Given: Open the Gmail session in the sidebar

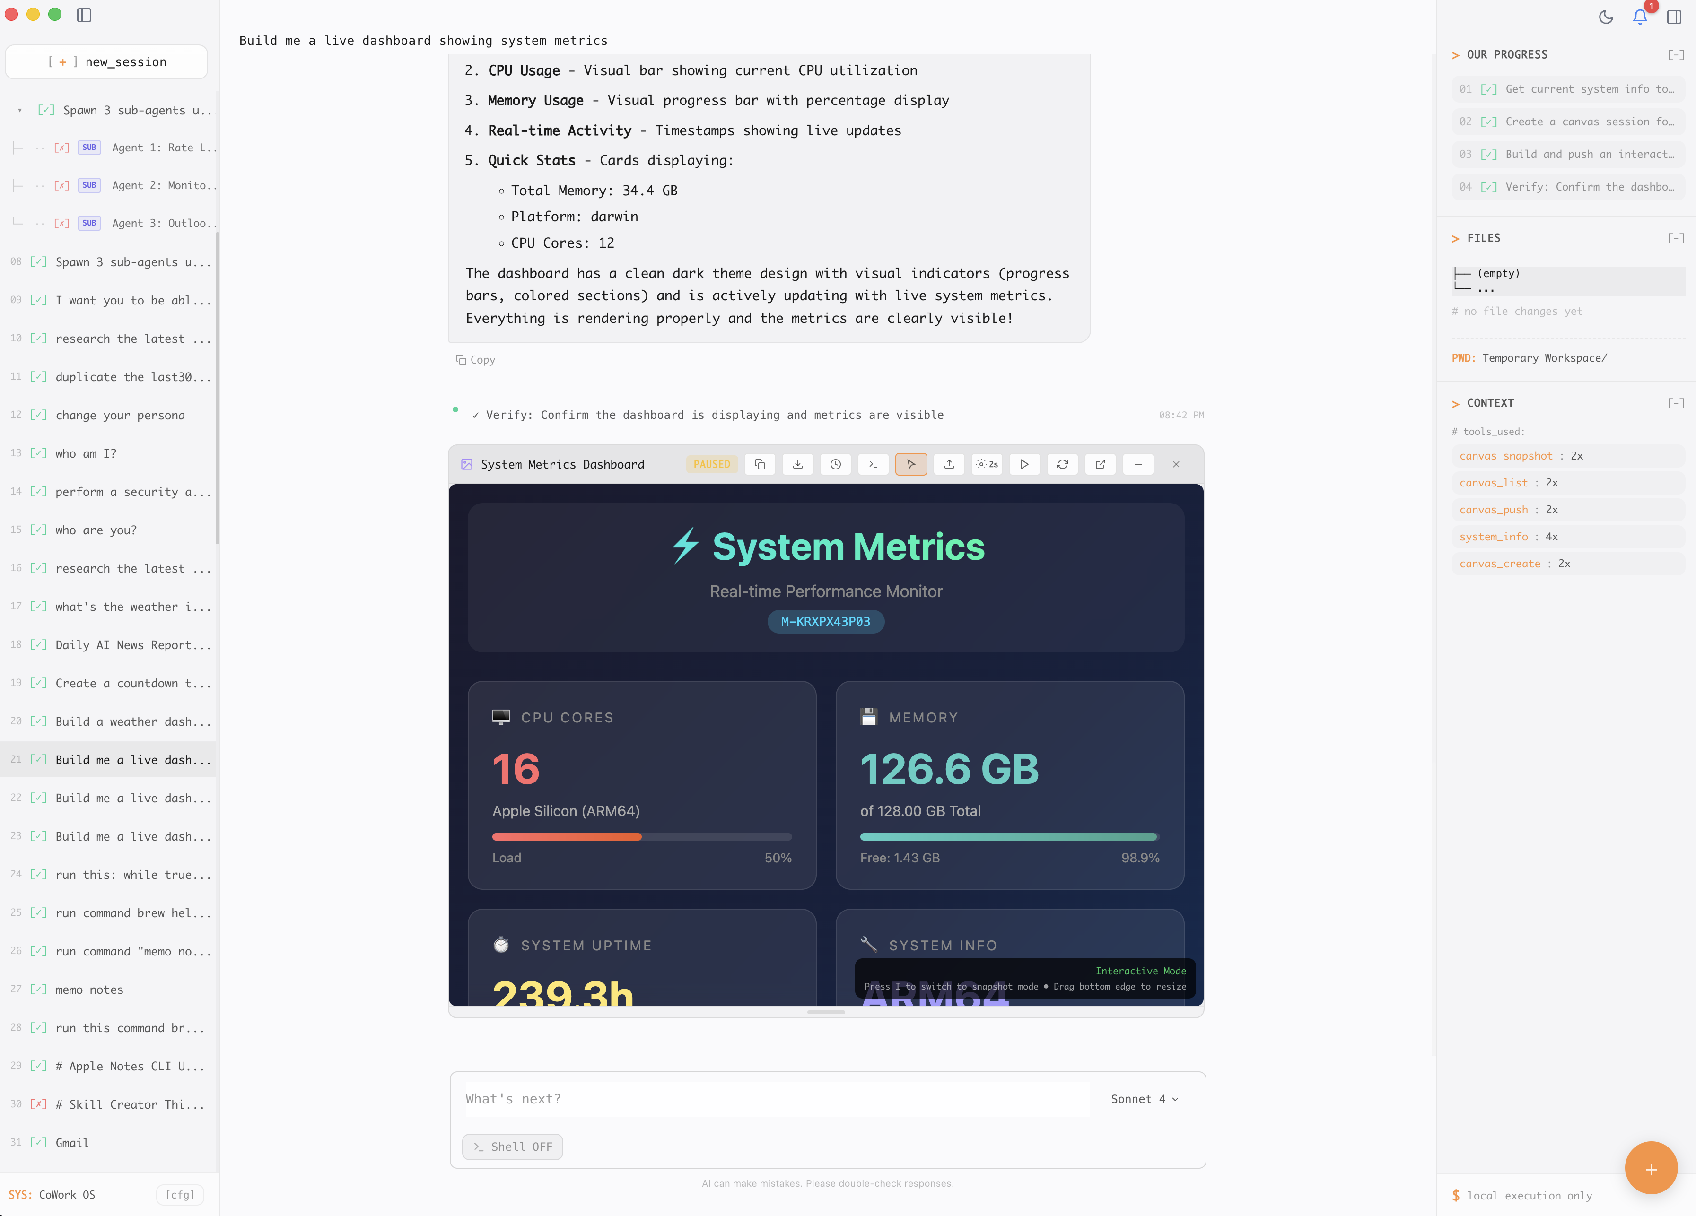Looking at the screenshot, I should click(72, 1143).
